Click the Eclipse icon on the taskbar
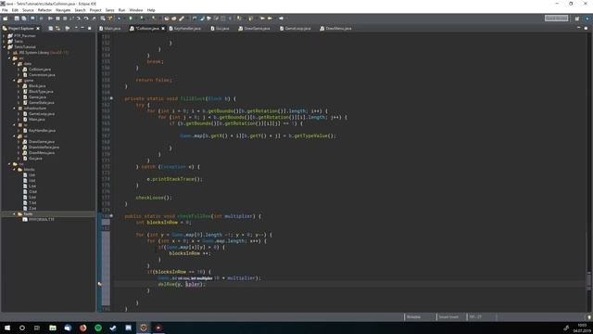The height and width of the screenshot is (334, 593). pos(144,328)
